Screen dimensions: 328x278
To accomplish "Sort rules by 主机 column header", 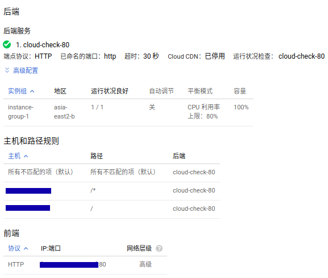I will click(x=18, y=156).
